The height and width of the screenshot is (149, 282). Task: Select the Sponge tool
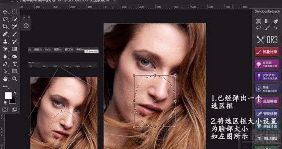click(15, 56)
